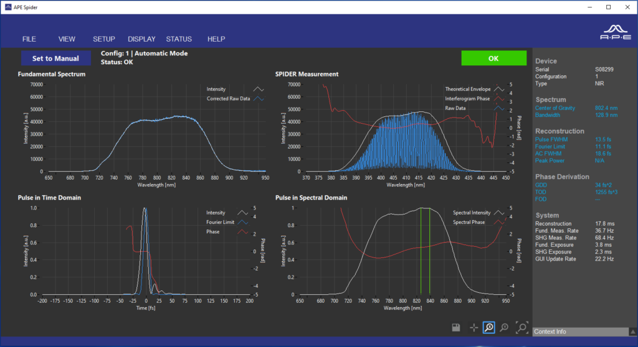The height and width of the screenshot is (347, 638).
Task: Click the right green marker line in Spectral Domain plot
Action: click(x=430, y=251)
